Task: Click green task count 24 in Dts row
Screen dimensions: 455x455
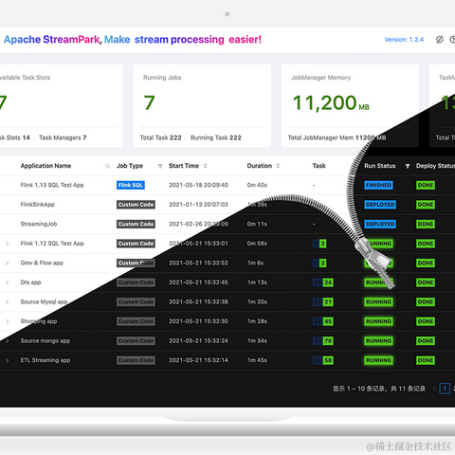Action: [328, 282]
